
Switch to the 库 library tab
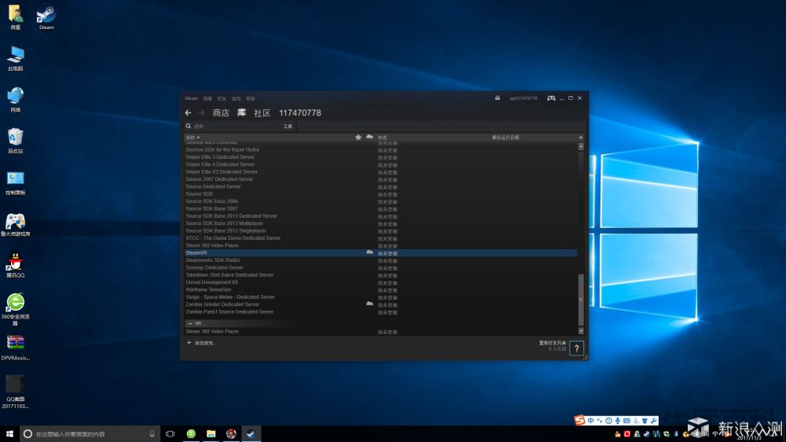[x=241, y=113]
